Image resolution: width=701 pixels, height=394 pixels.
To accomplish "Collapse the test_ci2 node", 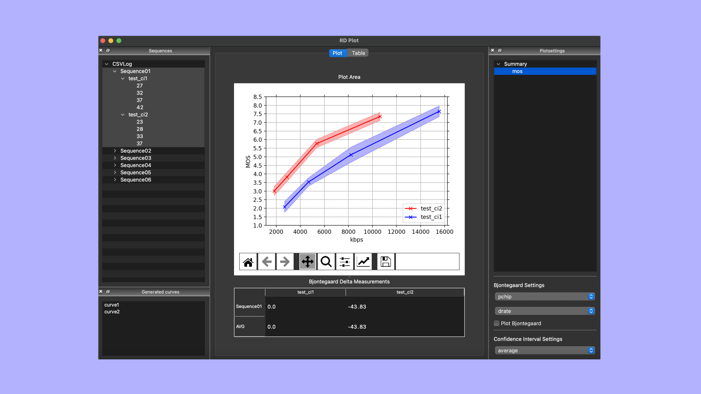I will tap(123, 115).
